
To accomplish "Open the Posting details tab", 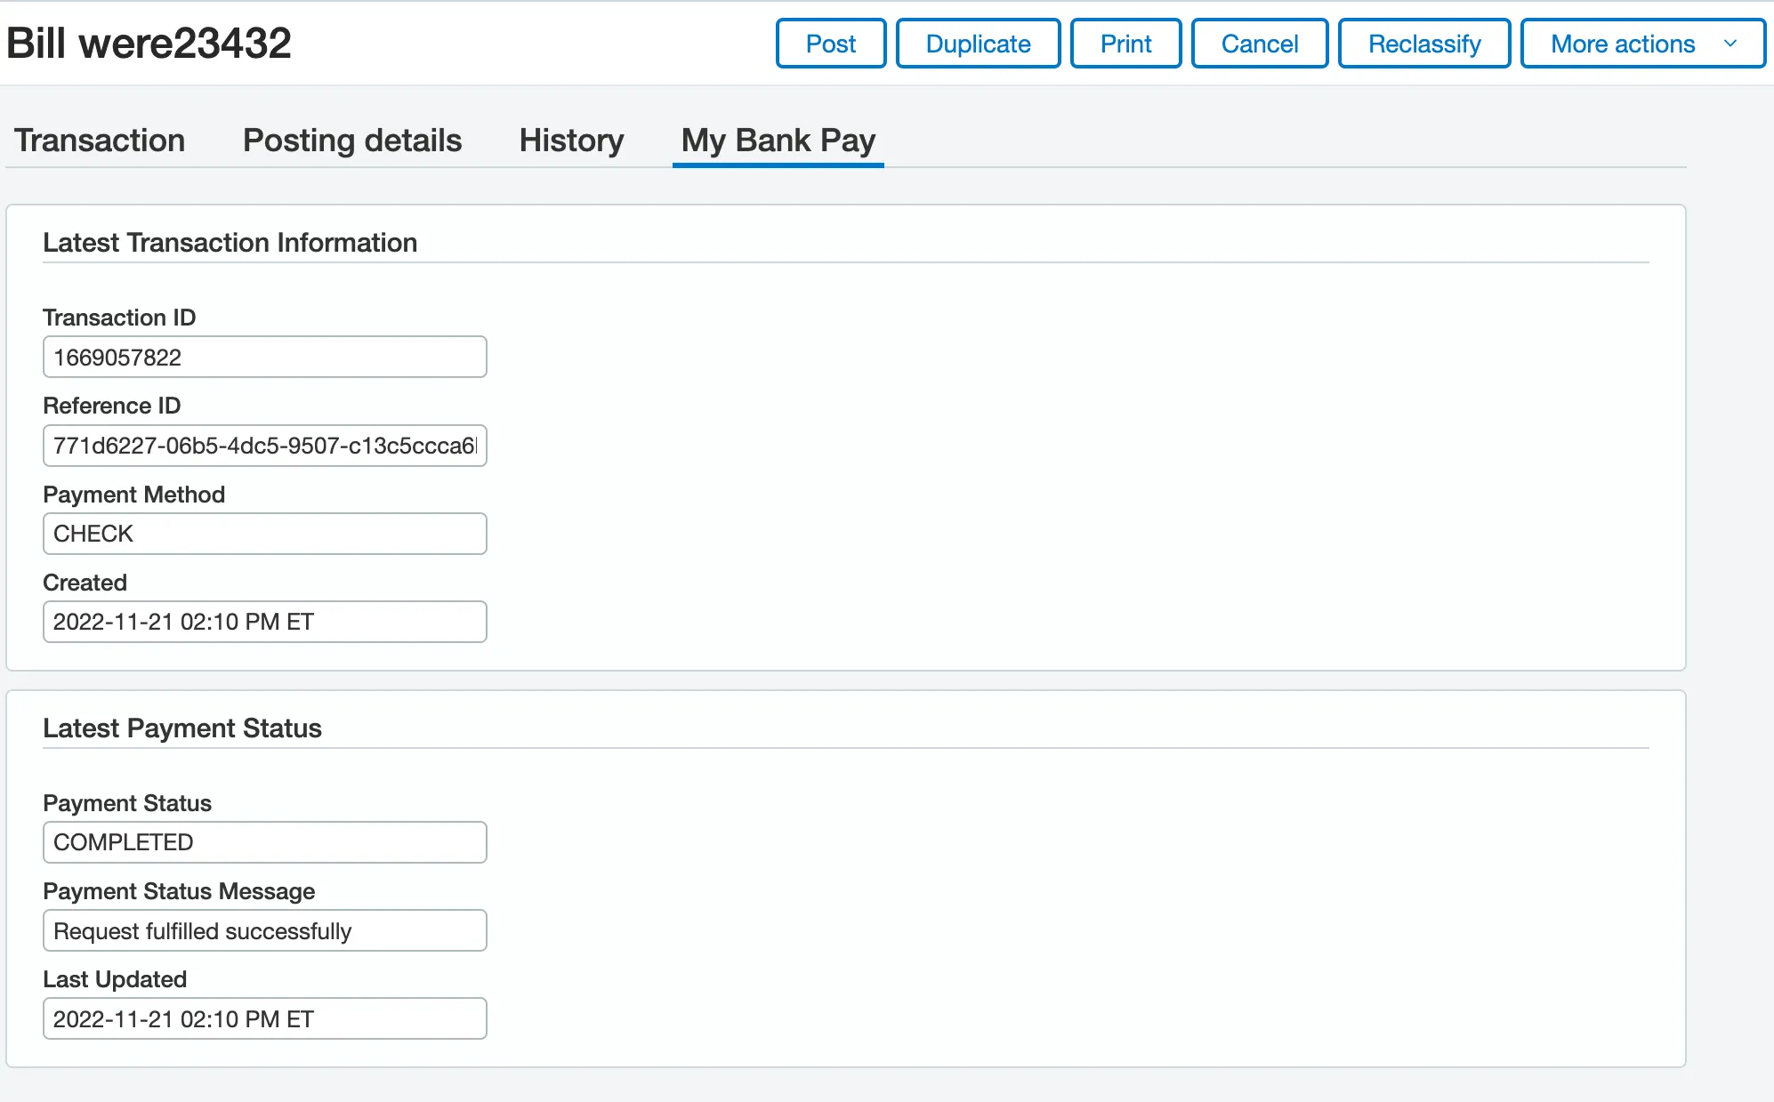I will click(352, 141).
